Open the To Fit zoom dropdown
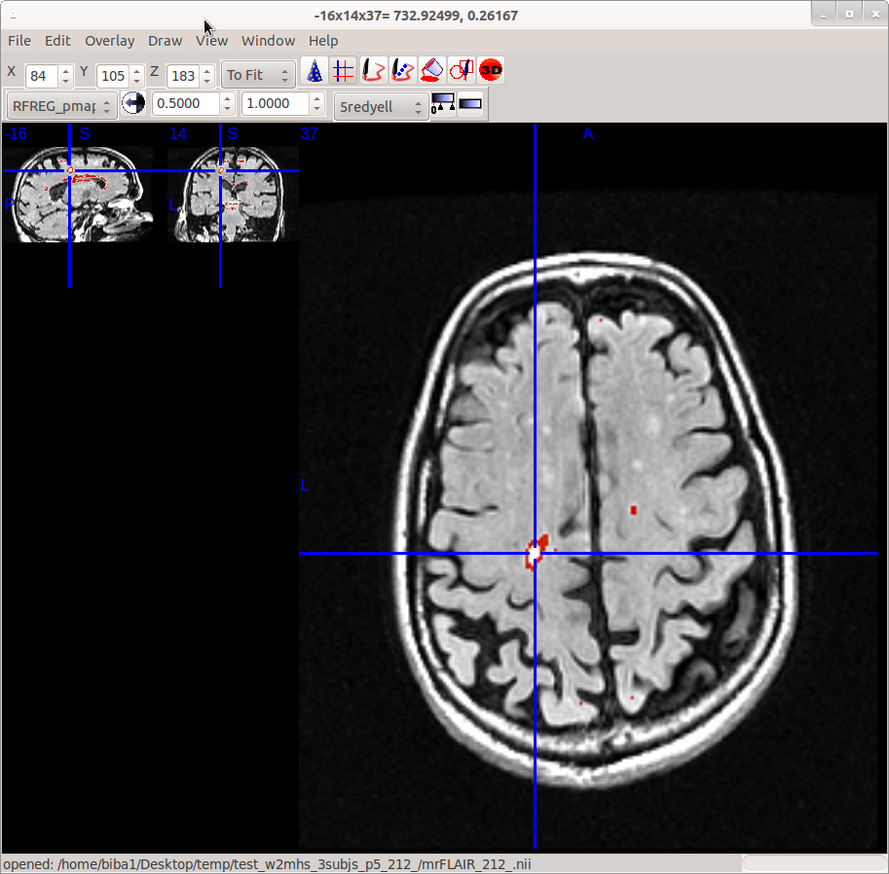This screenshot has width=889, height=874. [x=259, y=75]
